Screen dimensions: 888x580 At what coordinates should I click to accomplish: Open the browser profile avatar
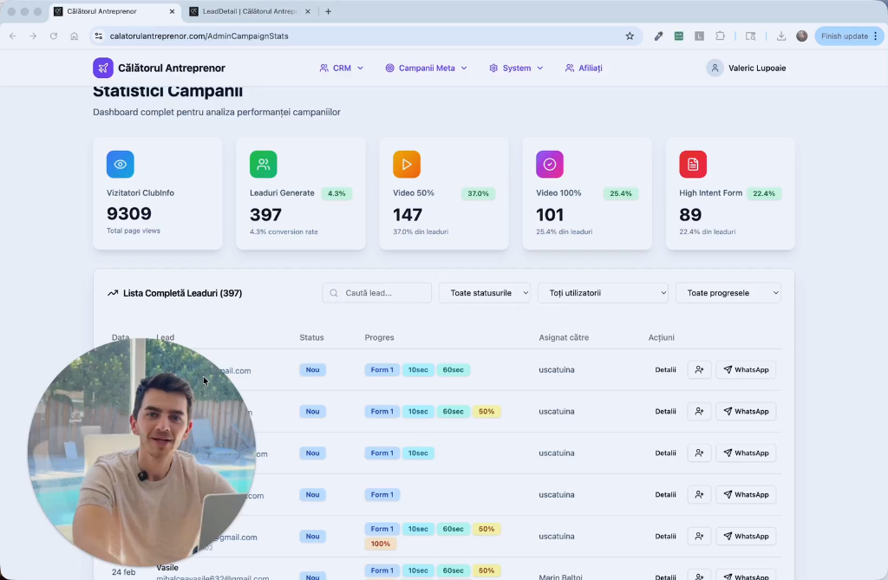coord(802,36)
